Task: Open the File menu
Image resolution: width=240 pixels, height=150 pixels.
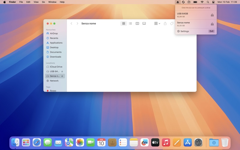Action: click(21, 2)
